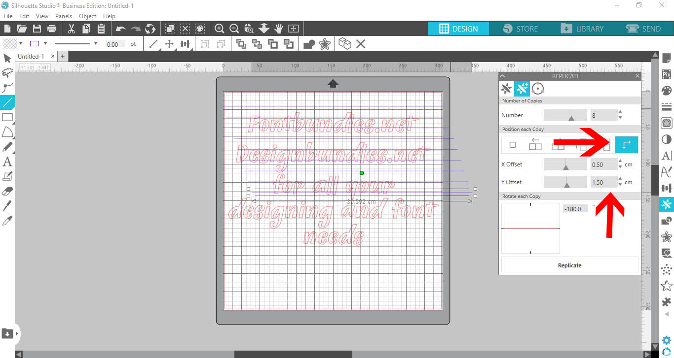Select the Text tool in left toolbar

7,161
